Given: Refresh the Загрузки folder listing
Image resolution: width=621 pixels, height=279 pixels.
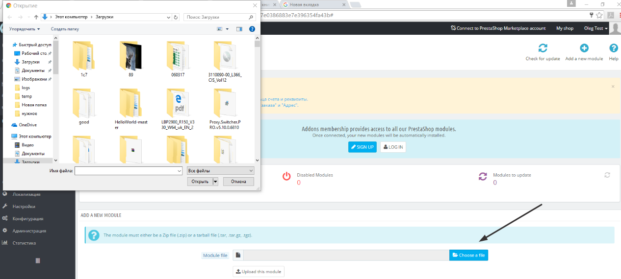Looking at the screenshot, I should click(x=176, y=17).
